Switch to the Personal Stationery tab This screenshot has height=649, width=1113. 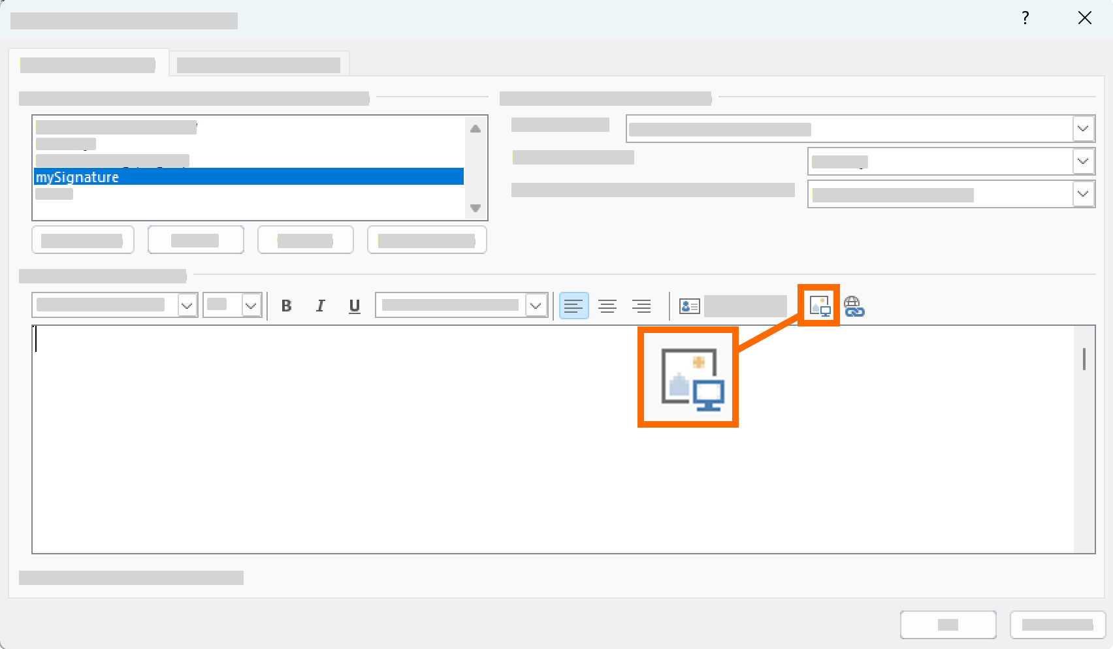pos(259,65)
